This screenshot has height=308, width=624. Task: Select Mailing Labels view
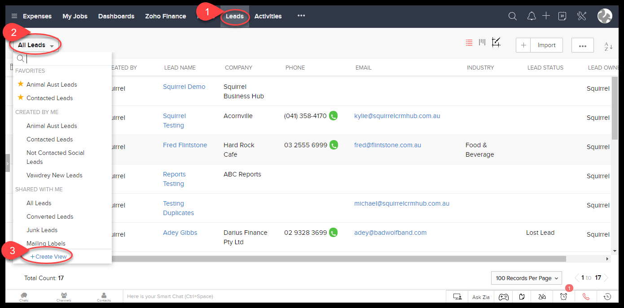tap(46, 243)
